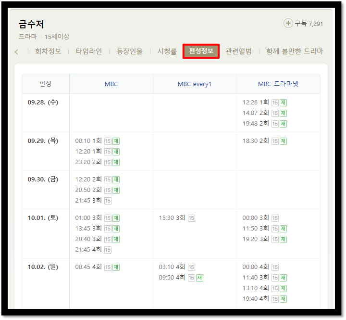Open the 회차정보 tab

click(48, 51)
